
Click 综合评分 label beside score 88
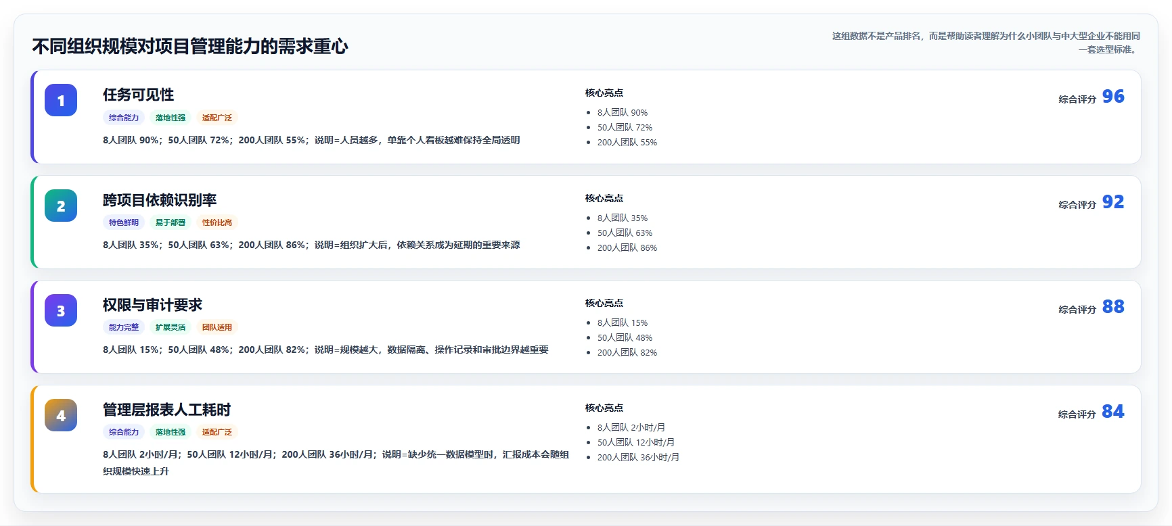(1077, 310)
